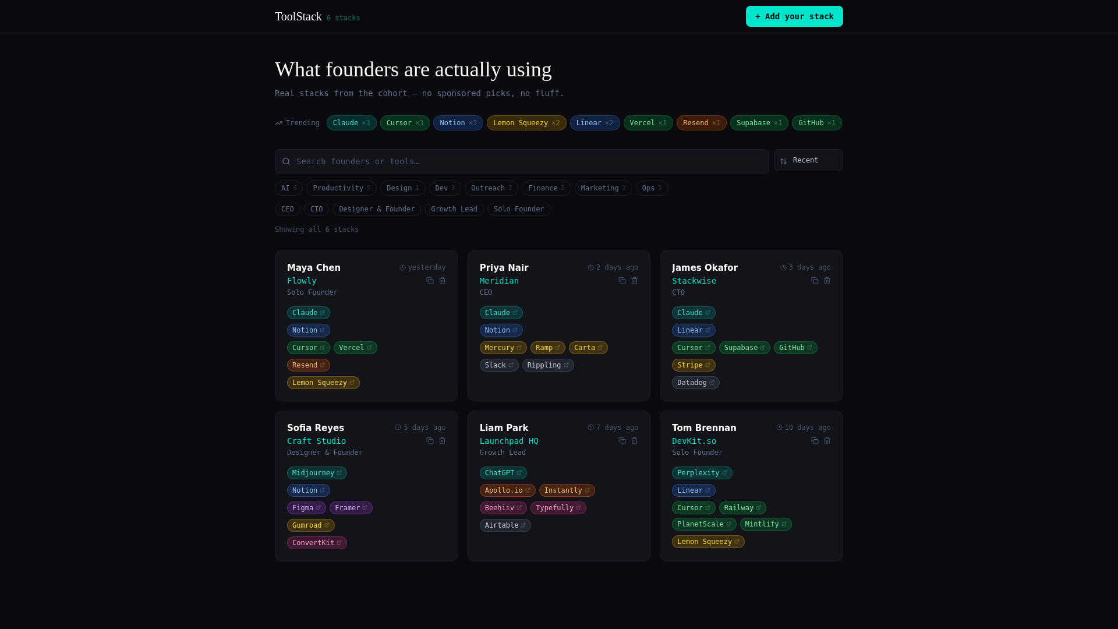The image size is (1118, 629).
Task: Open Midjourney tool link
Action: pyautogui.click(x=317, y=473)
